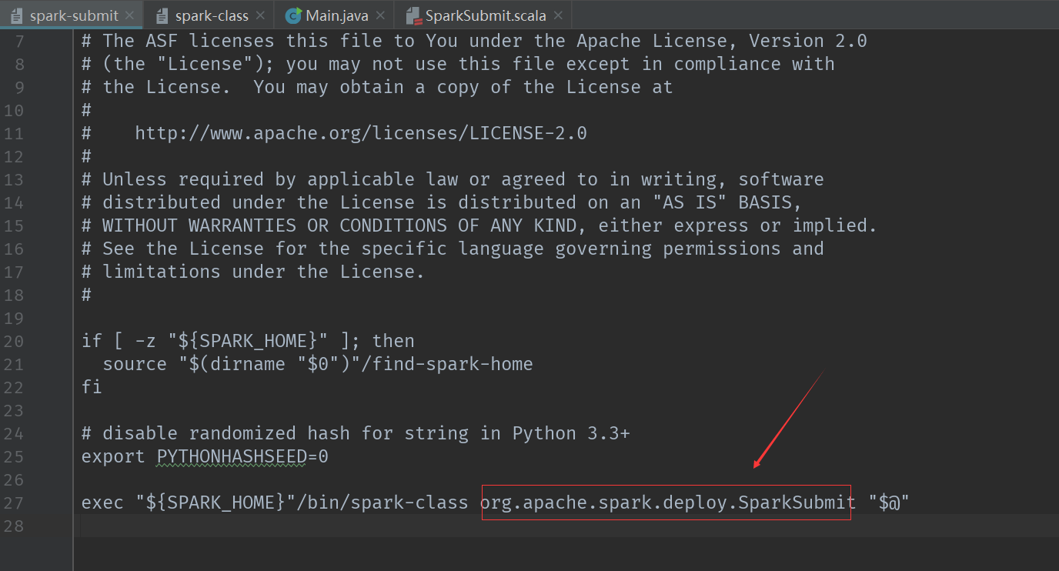The image size is (1059, 571).
Task: Switch to the spark-class tab
Action: (x=212, y=15)
